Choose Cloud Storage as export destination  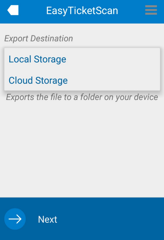tap(82, 80)
